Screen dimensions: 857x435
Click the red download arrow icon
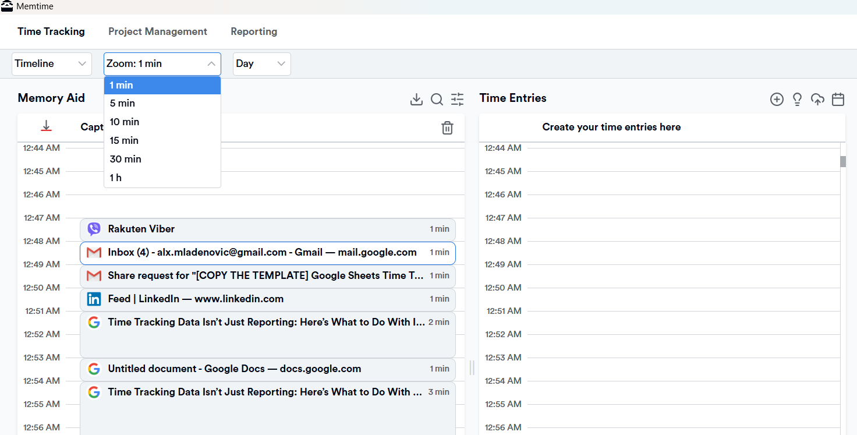coord(47,126)
